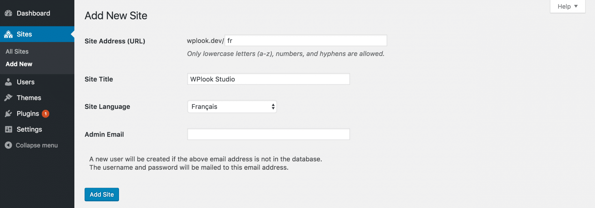Click the empty Admin Email field
The height and width of the screenshot is (208, 595).
point(268,134)
